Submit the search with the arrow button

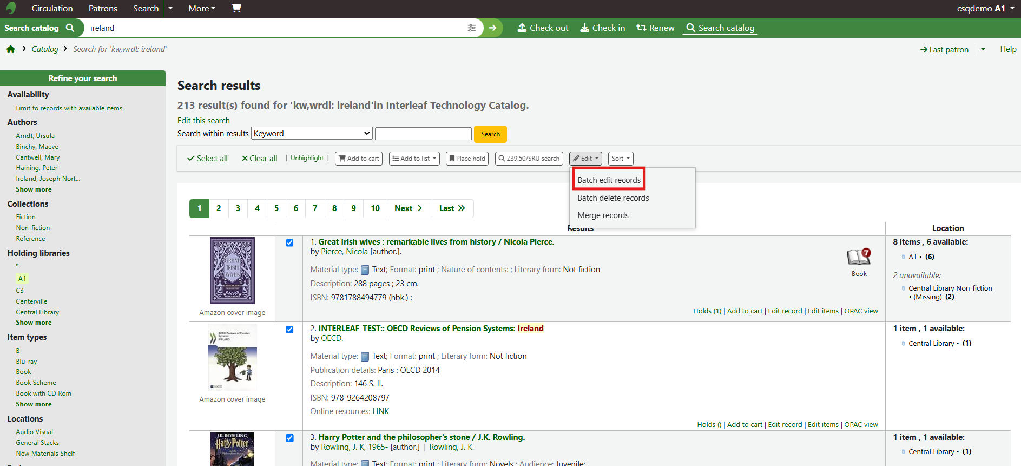[x=492, y=28]
